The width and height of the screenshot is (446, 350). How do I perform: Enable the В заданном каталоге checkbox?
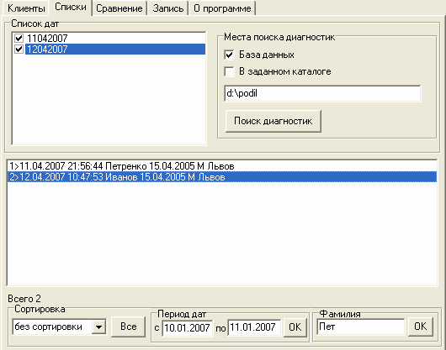[229, 71]
